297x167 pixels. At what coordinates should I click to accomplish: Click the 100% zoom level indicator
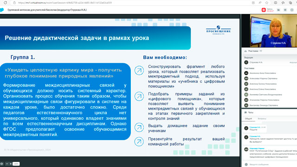(x=16, y=164)
